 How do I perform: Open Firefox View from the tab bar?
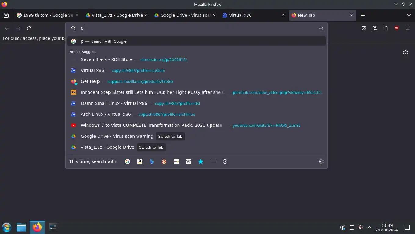click(6, 15)
